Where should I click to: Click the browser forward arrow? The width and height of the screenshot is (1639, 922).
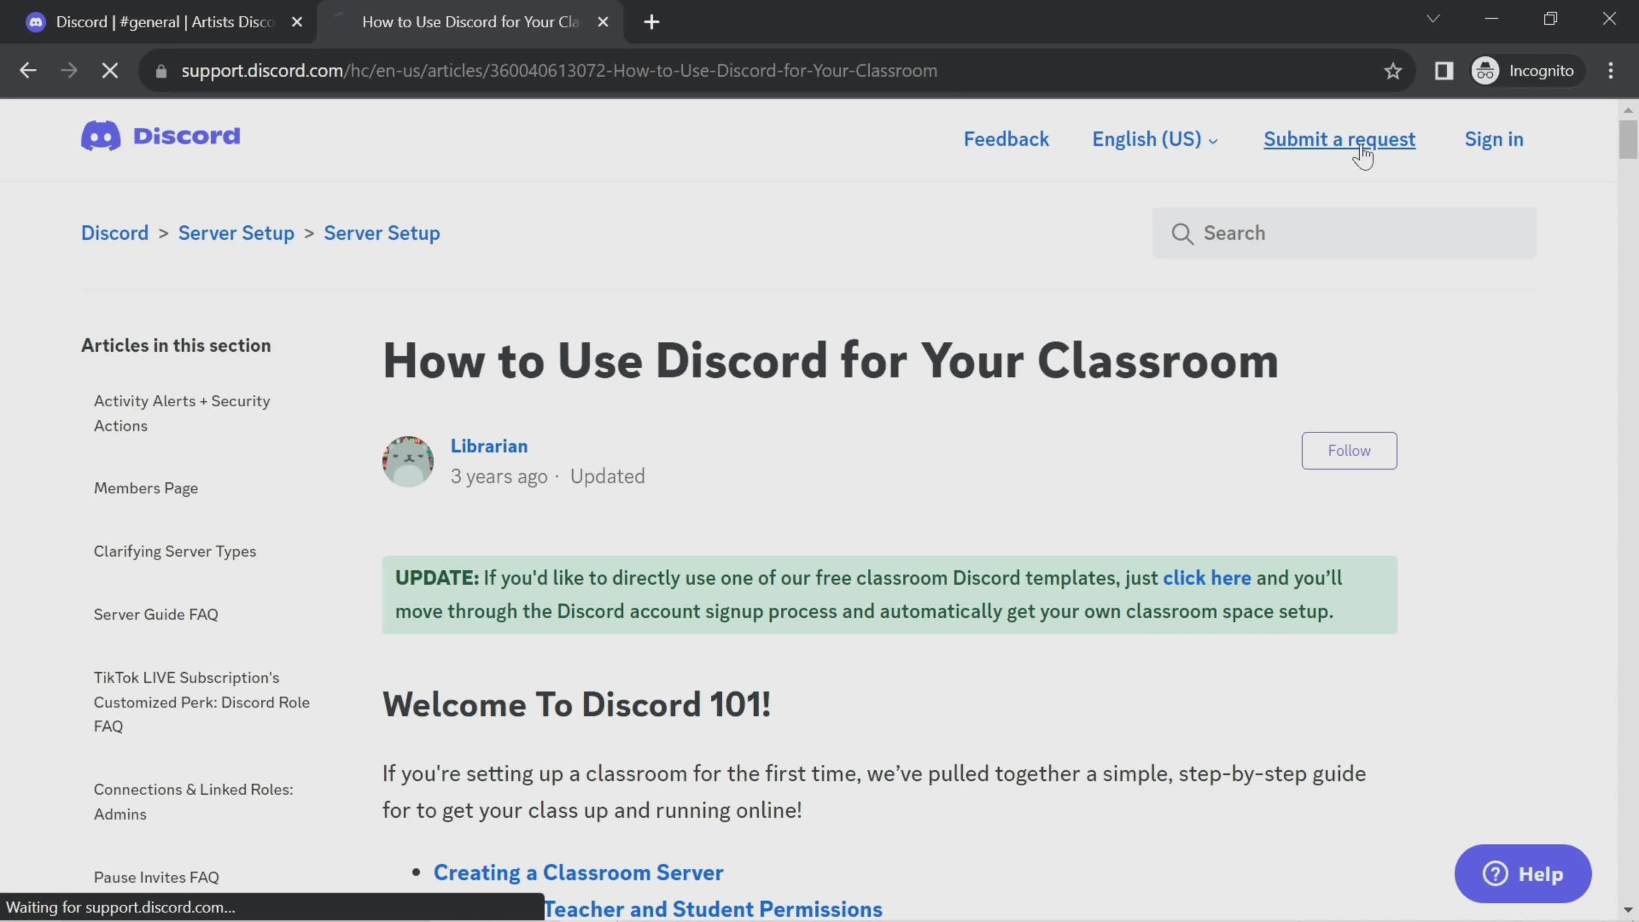pyautogui.click(x=69, y=70)
